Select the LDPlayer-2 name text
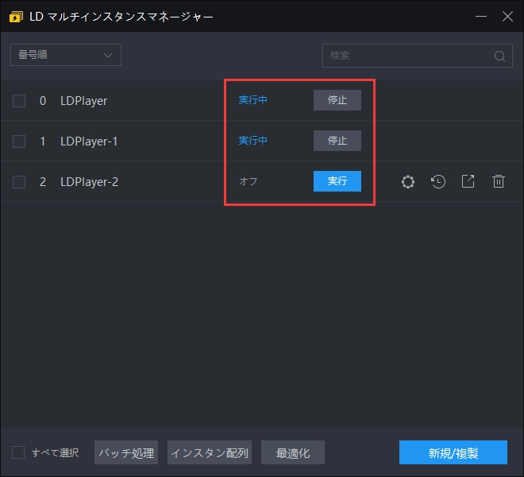Screen dimensions: 524x477 click(89, 182)
